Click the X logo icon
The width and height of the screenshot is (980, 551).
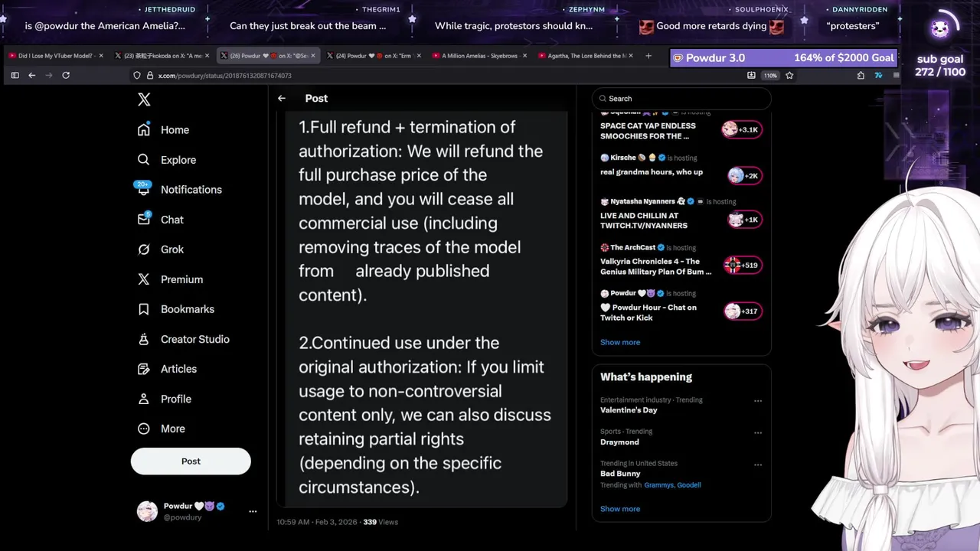144,99
